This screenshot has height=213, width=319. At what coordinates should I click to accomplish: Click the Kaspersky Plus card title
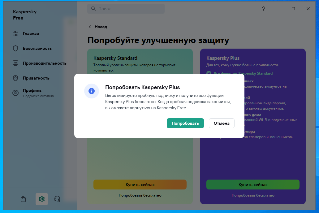pyautogui.click(x=223, y=58)
